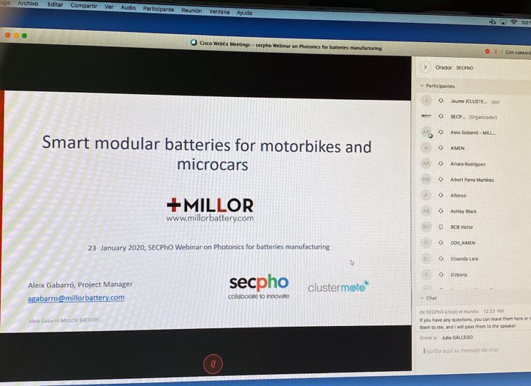Click the audio icon beside AIMEN
The width and height of the screenshot is (531, 386).
pyautogui.click(x=440, y=148)
